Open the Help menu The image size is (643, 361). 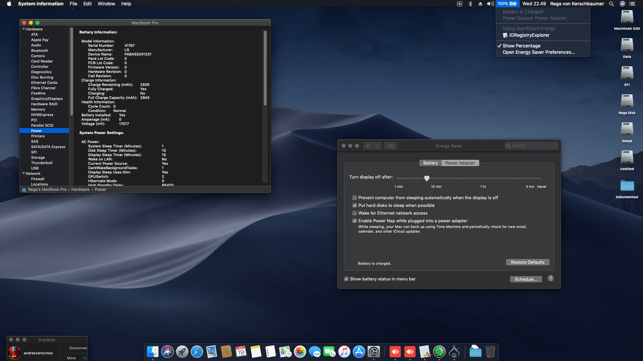pos(126,4)
